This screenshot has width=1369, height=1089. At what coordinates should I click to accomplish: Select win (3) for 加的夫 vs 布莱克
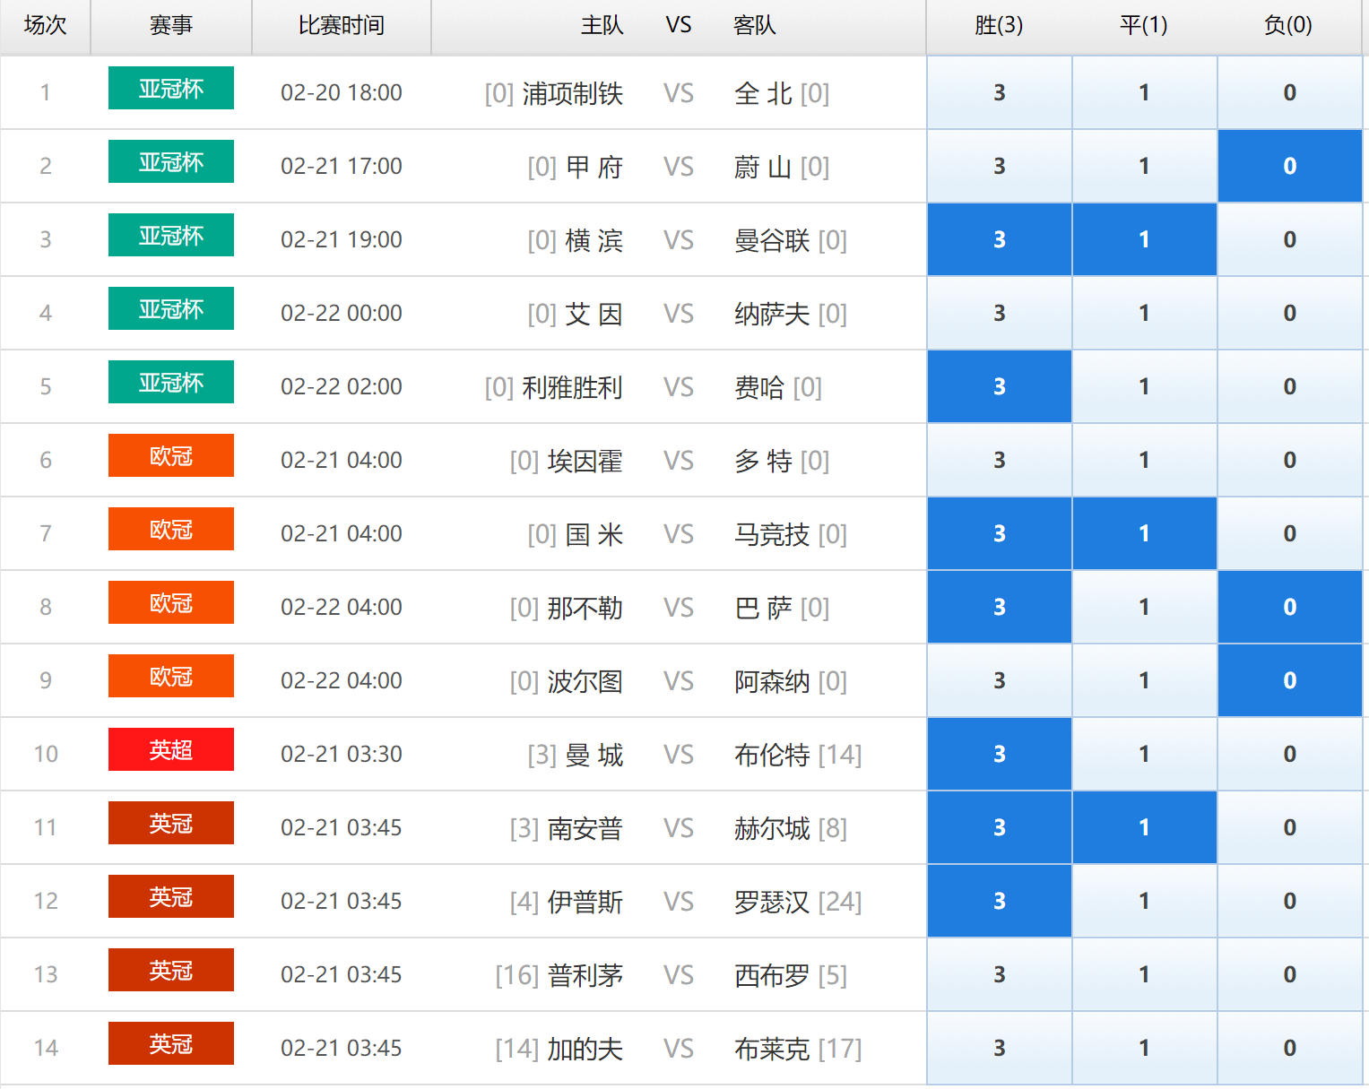click(1000, 1048)
